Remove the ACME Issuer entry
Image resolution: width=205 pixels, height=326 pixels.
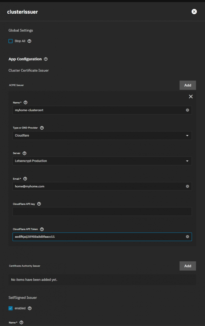click(x=191, y=96)
